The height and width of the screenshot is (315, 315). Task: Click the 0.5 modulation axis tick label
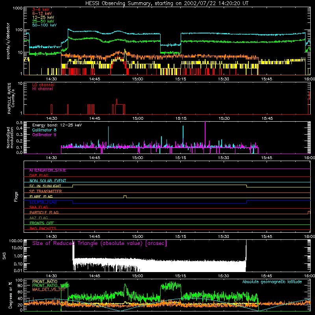point(19,122)
